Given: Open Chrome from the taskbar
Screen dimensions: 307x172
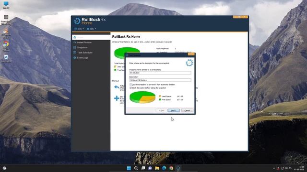Looking at the screenshot, I should pos(171,168).
